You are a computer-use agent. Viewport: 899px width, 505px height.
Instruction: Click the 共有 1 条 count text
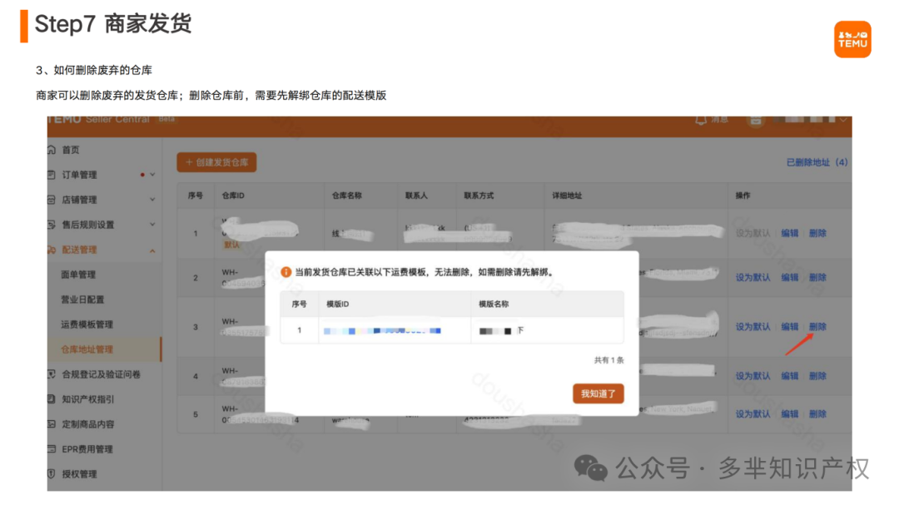click(608, 360)
